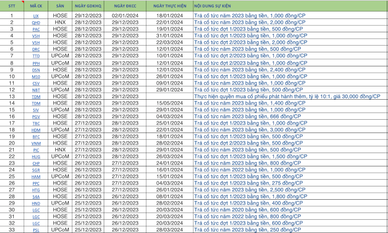Open the PPC stock code link
388x233 pixels.
pos(36,183)
